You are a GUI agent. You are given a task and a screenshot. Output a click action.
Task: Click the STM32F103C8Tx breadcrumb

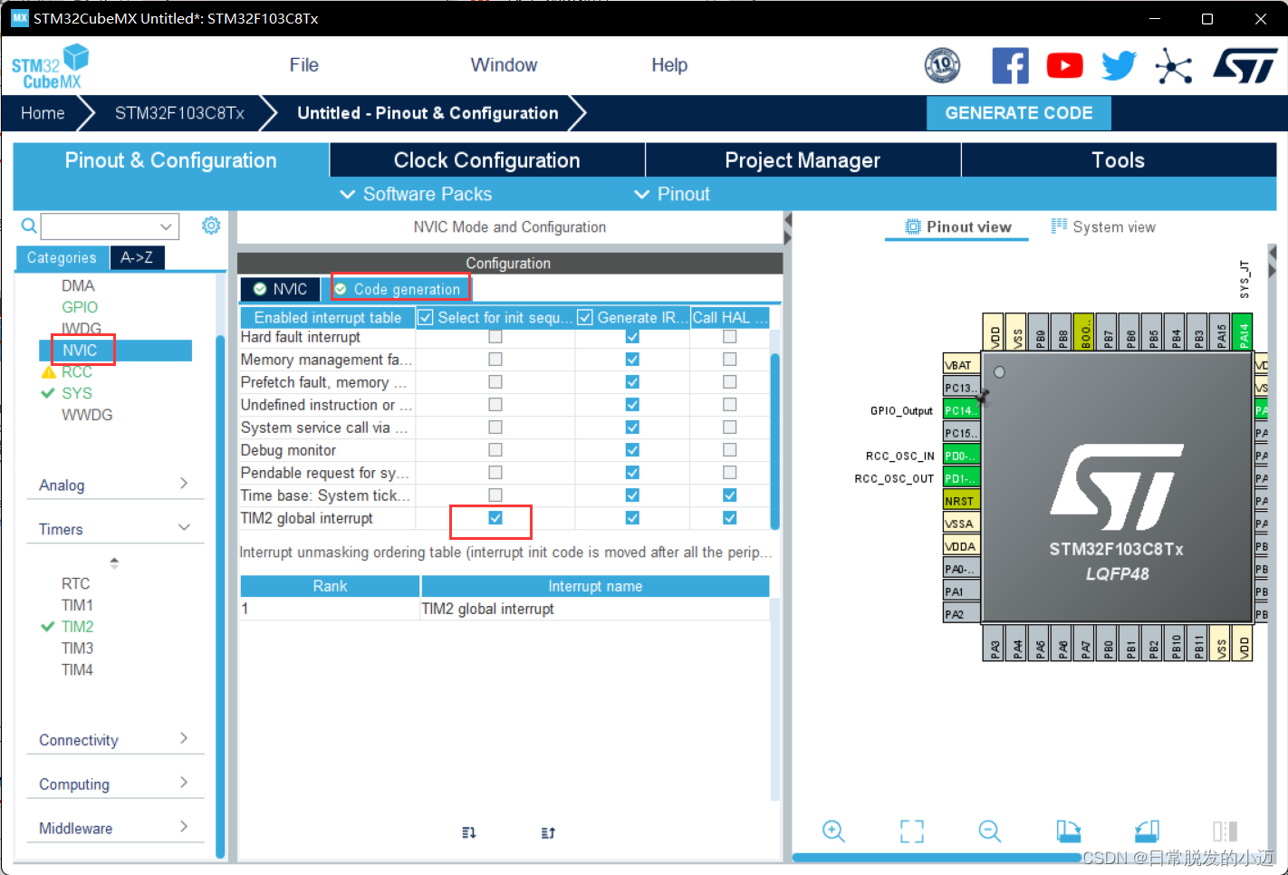pyautogui.click(x=179, y=113)
